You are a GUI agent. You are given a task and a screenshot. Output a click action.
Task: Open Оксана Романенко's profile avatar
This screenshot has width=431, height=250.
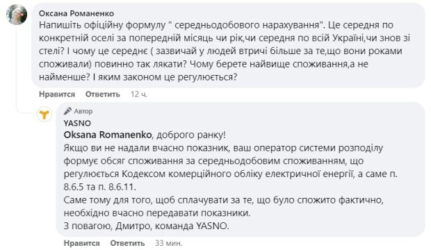coord(17,15)
